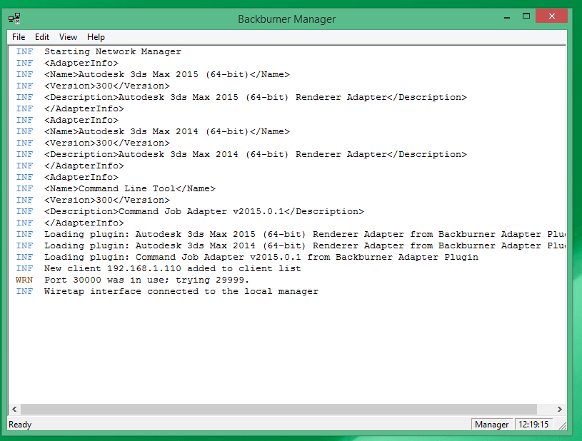Click the horizontal scrollbar left arrow

point(14,410)
